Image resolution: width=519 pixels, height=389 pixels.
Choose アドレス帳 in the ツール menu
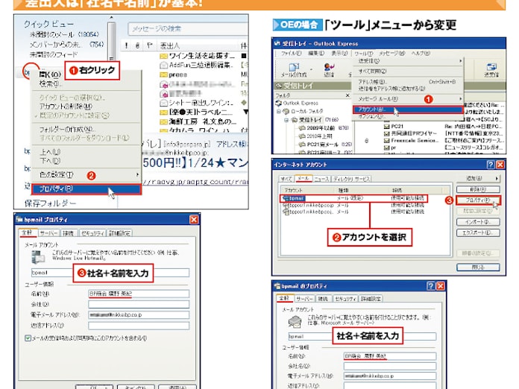[x=372, y=81]
